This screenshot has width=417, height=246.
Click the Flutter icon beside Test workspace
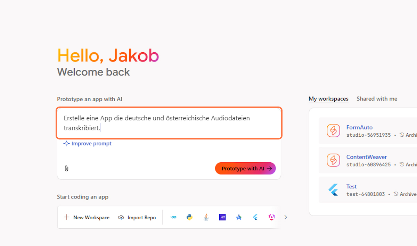click(x=333, y=189)
